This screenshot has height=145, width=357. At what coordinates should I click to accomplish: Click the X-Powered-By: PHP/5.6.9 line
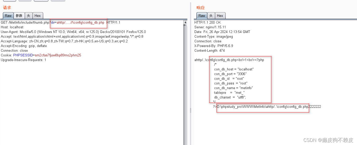(214, 46)
